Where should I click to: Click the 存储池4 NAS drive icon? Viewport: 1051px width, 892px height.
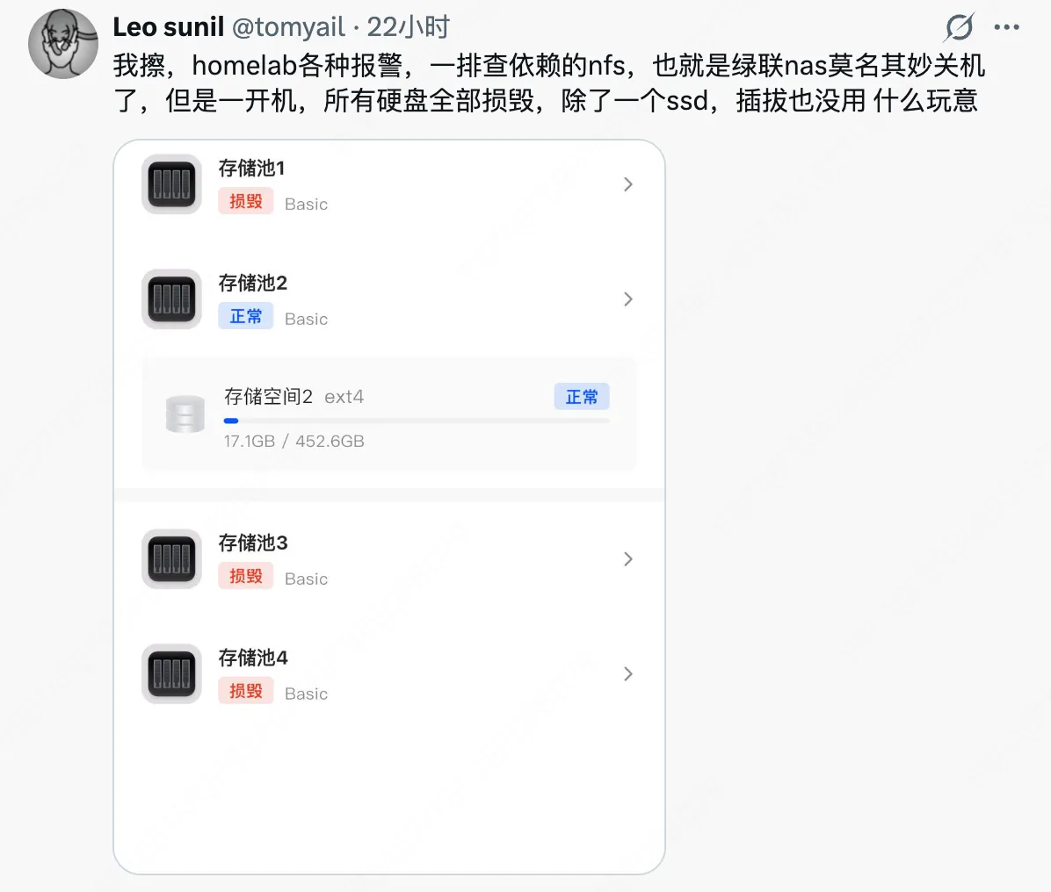pyautogui.click(x=171, y=673)
